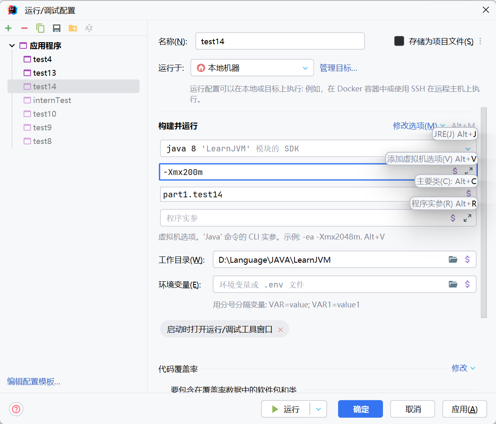Image resolution: width=496 pixels, height=424 pixels.
Task: Click the 确定 button to confirm
Action: tap(360, 409)
